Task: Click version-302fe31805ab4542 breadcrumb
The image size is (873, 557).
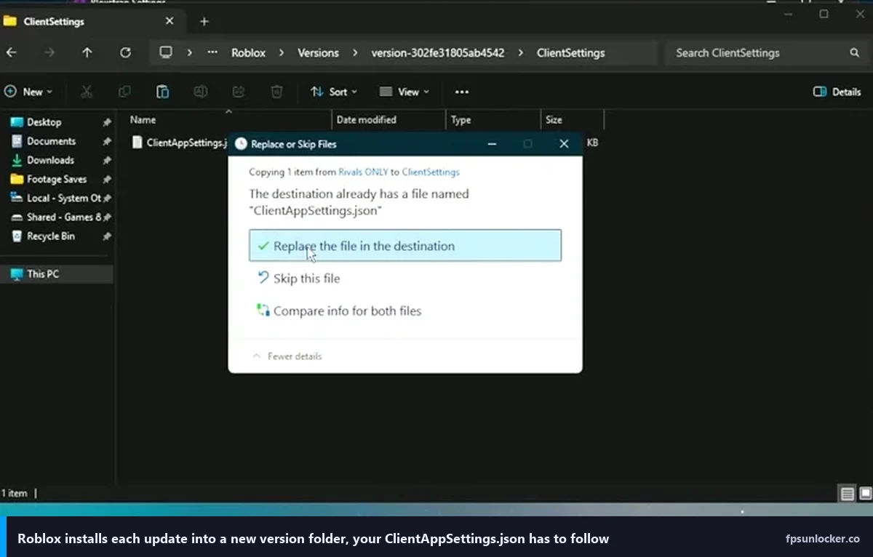Action: 437,52
